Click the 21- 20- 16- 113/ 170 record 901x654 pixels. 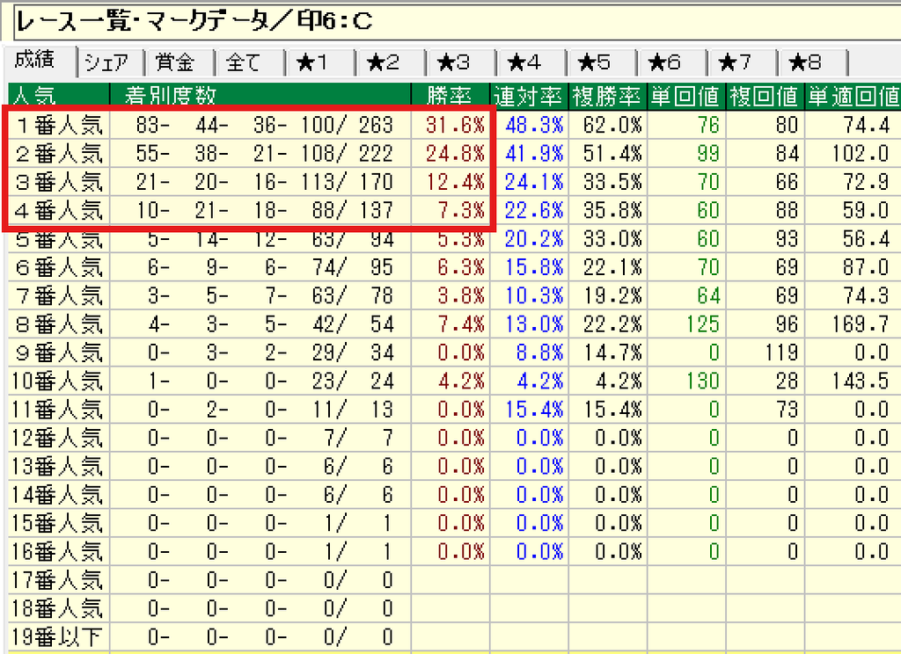click(x=260, y=181)
